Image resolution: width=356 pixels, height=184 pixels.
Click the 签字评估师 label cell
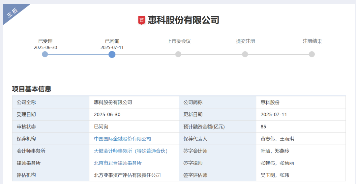tap(218, 175)
